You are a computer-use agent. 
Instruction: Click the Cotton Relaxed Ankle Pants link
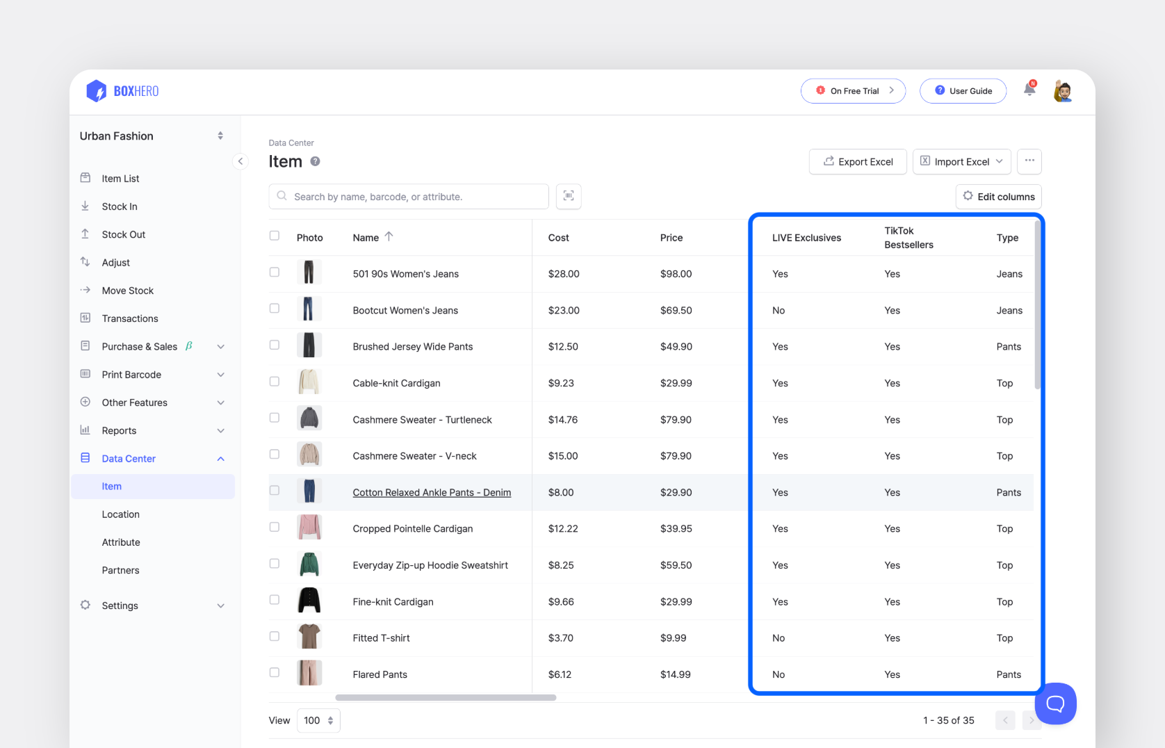(x=431, y=492)
